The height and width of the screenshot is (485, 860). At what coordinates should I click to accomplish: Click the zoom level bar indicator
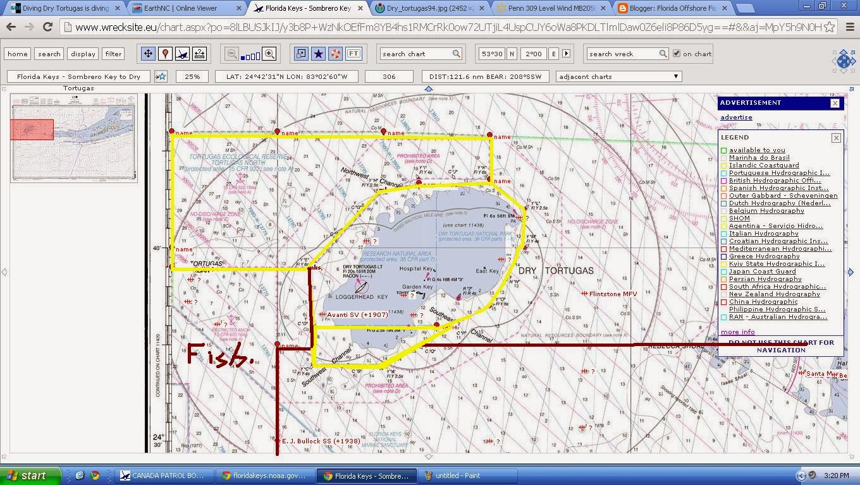point(250,56)
